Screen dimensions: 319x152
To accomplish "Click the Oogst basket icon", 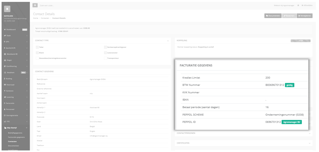I will coord(5,60).
